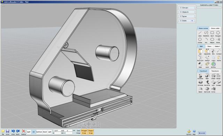The image size is (223, 136).
Task: Switch viewport to Split view
Action: pyautogui.click(x=29, y=132)
